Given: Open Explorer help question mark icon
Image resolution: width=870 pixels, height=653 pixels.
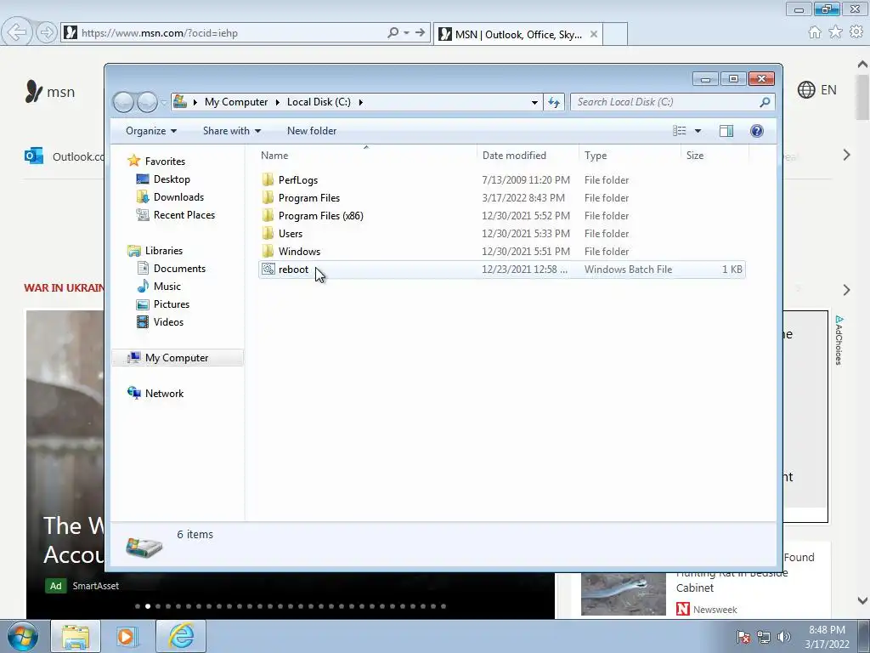Looking at the screenshot, I should [757, 131].
